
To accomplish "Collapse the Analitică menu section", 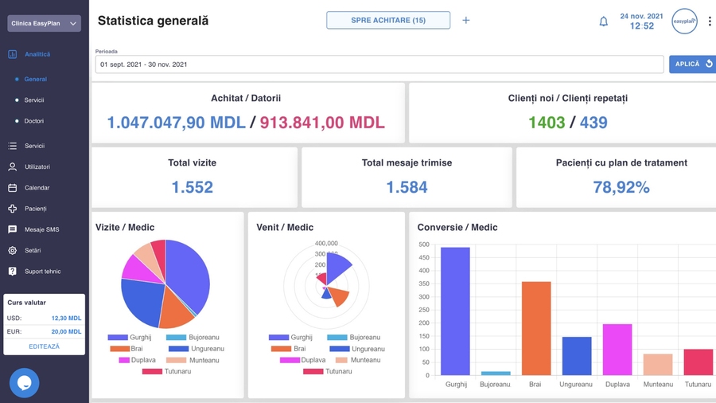I will coord(37,54).
